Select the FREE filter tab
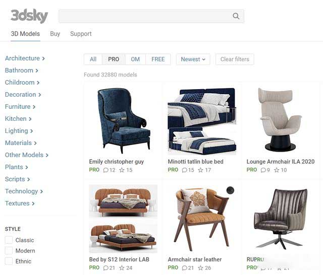323x275 pixels. [x=158, y=59]
